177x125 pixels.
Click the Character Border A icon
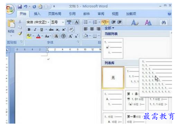pos(76,22)
